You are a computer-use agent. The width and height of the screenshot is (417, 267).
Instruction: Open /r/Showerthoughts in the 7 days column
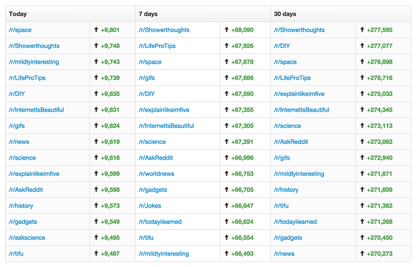pyautogui.click(x=164, y=30)
